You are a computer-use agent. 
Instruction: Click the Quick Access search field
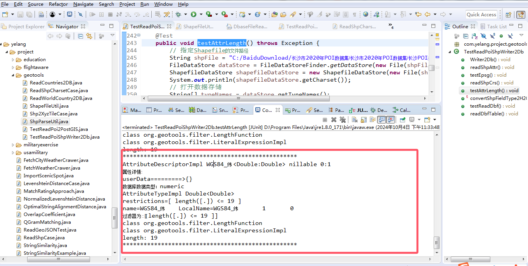coord(481,14)
